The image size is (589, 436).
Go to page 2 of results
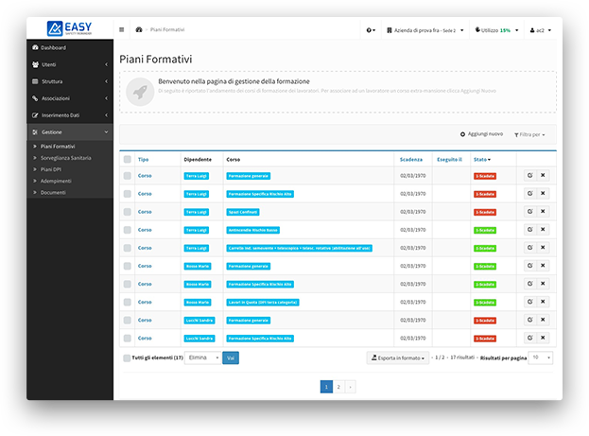pos(338,387)
